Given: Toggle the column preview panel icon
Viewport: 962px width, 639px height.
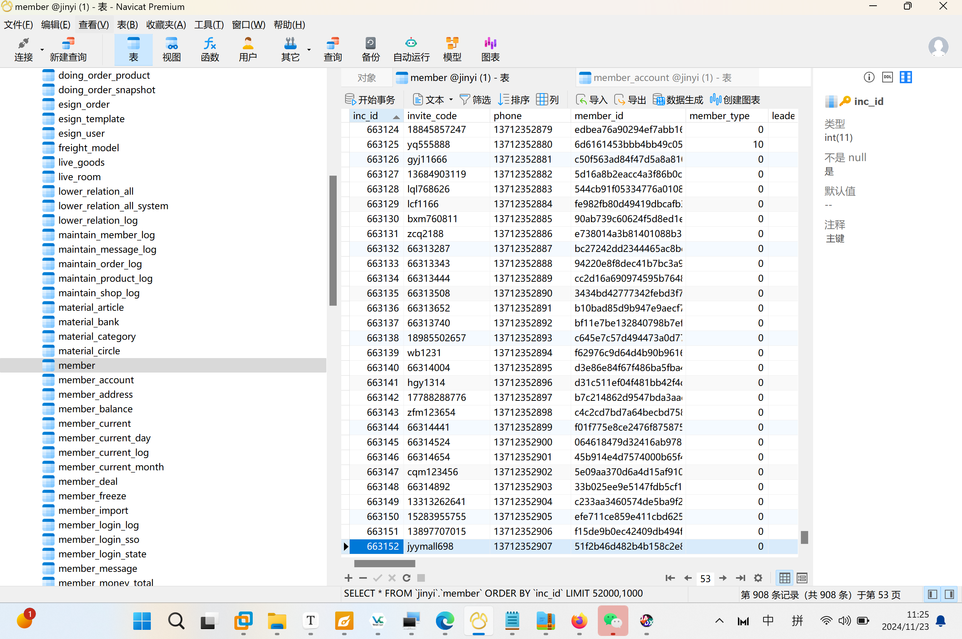Looking at the screenshot, I should (906, 77).
